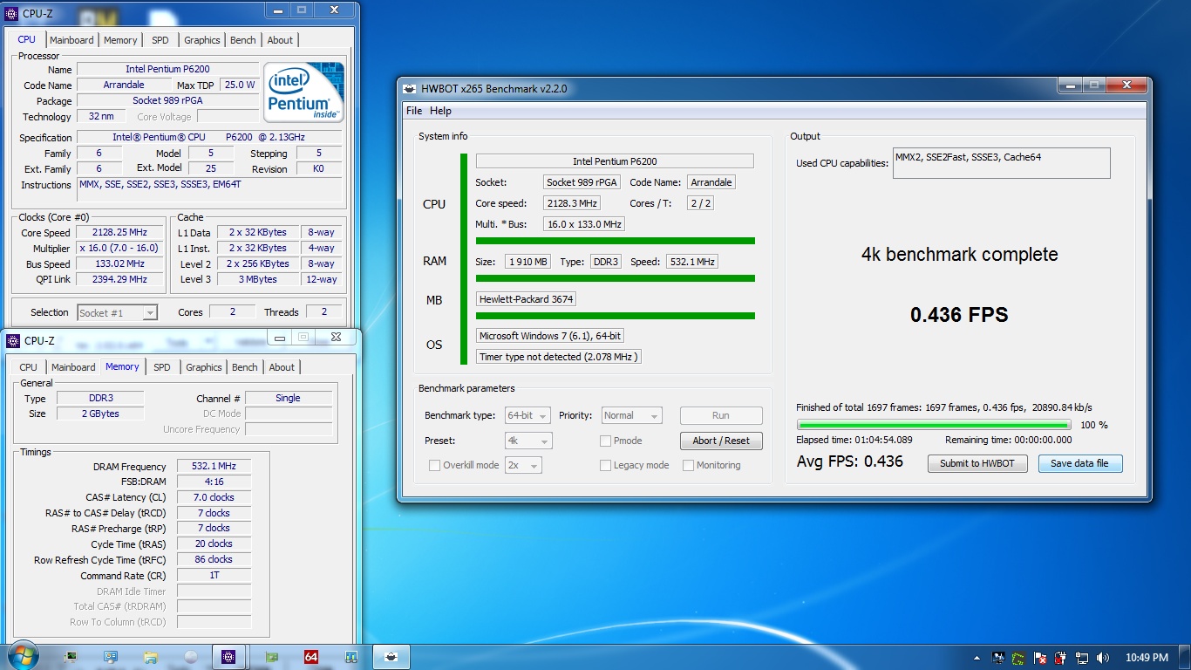Click the Row Refresh Cycle Time 86 clocks value
Image resolution: width=1191 pixels, height=670 pixels.
pos(214,559)
